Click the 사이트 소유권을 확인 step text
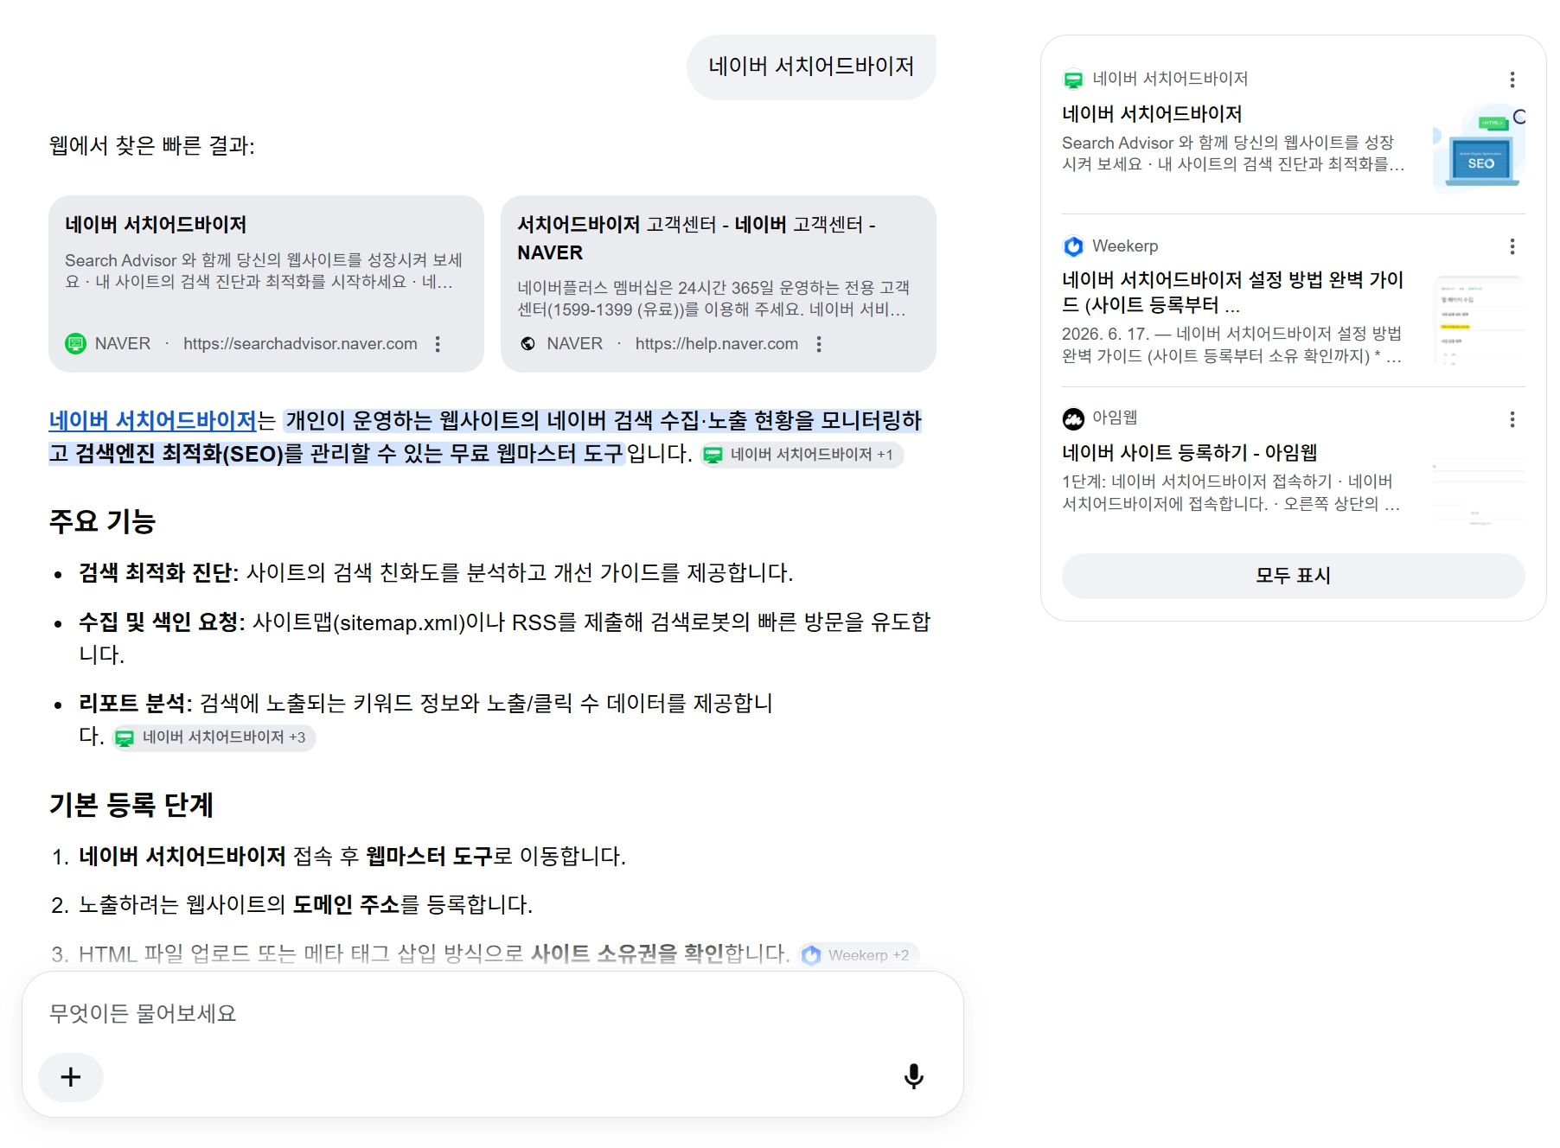This screenshot has width=1560, height=1148. coord(627,954)
